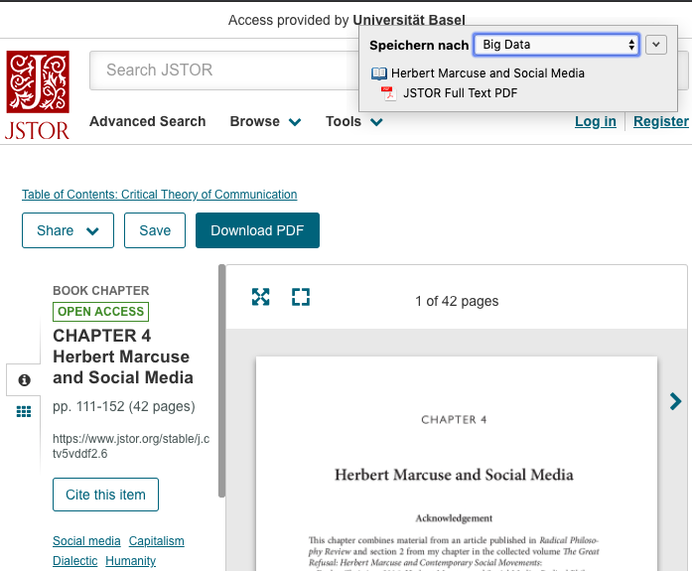
Task: Open the thumbnail grid sidebar icon
Action: [x=24, y=411]
